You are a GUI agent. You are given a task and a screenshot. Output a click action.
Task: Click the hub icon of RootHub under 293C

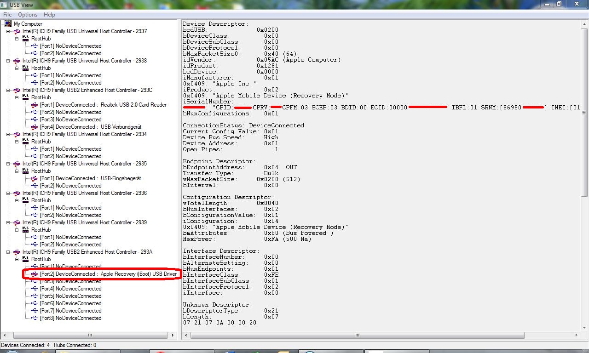point(26,97)
